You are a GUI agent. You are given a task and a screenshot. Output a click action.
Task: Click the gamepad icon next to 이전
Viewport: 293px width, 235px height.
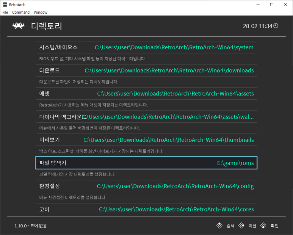pos(241,226)
